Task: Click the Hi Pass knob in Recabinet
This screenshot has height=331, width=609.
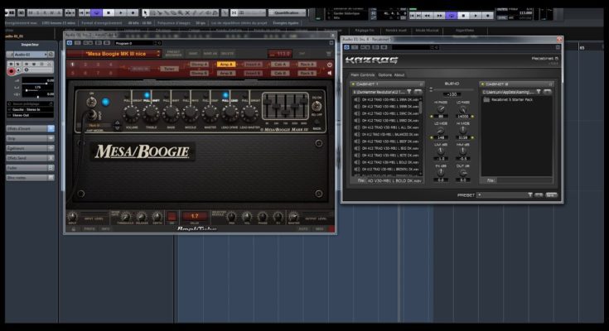Action: point(441,109)
